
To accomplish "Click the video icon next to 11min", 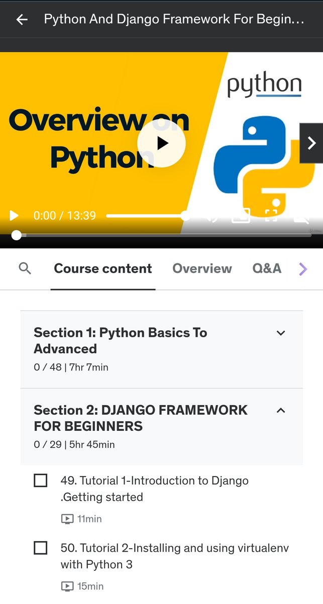I will point(67,519).
